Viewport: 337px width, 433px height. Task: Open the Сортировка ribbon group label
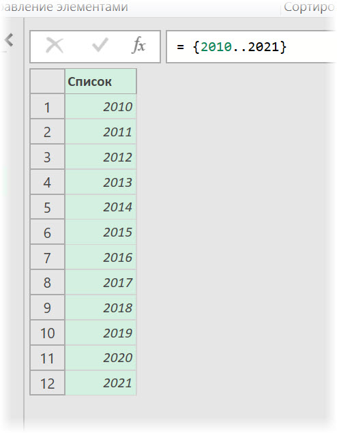(310, 7)
